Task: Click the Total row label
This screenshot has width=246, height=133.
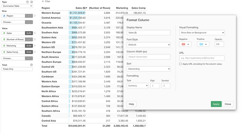Action: (44, 126)
